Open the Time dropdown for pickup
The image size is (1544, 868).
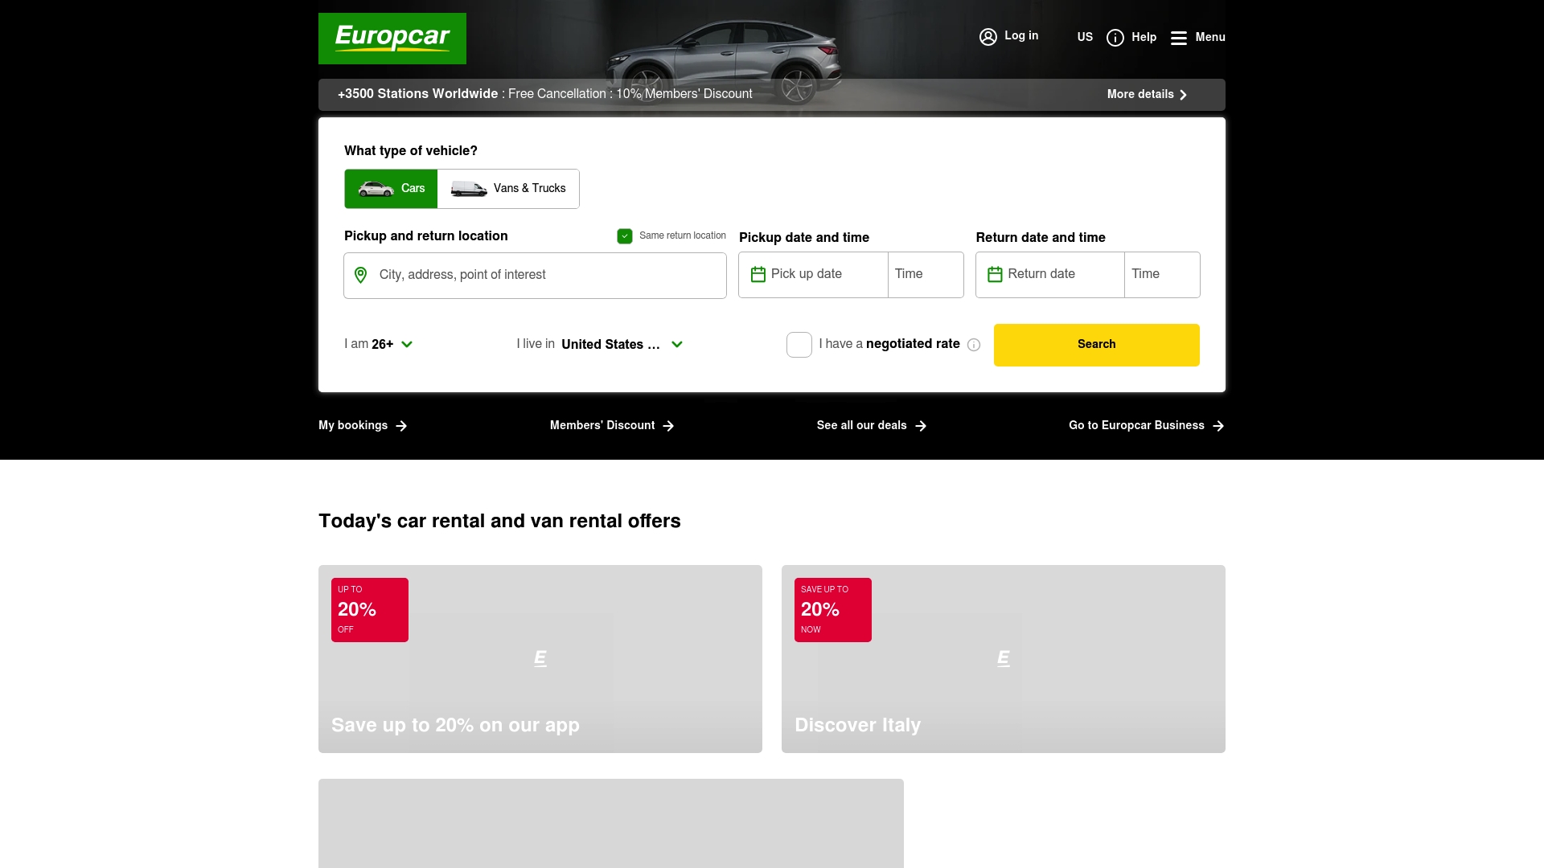925,274
